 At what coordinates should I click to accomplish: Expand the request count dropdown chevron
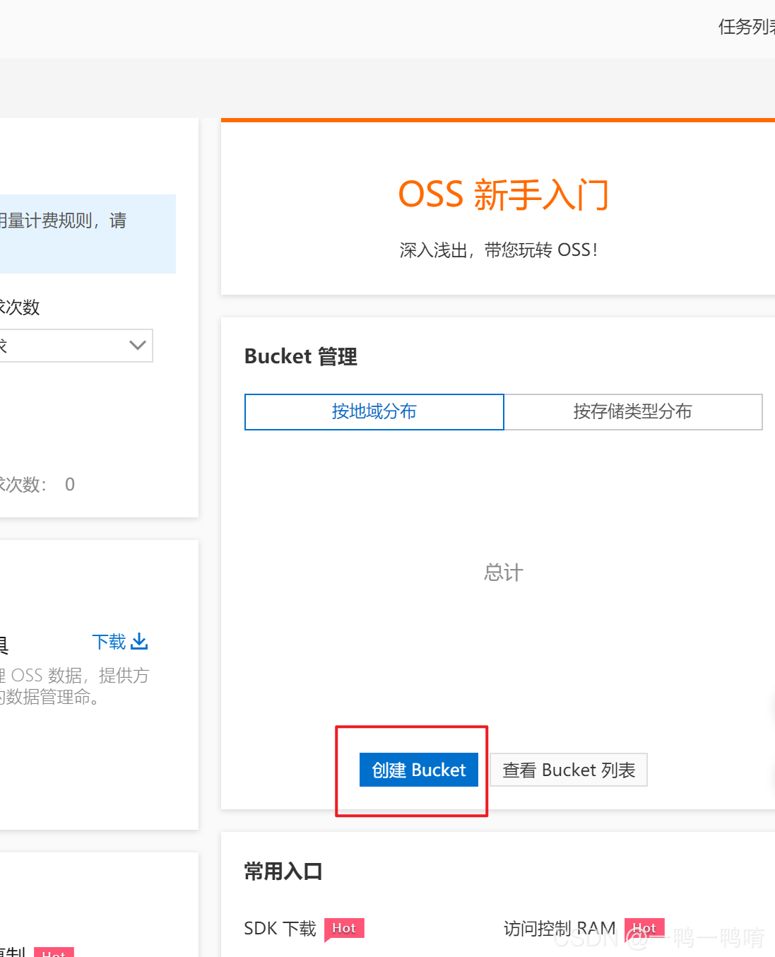138,346
